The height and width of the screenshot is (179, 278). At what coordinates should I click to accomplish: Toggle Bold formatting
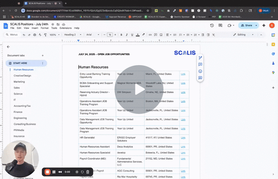pos(121,35)
